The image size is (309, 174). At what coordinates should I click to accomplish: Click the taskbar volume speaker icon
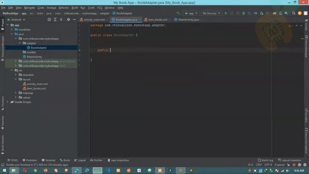(x=288, y=171)
